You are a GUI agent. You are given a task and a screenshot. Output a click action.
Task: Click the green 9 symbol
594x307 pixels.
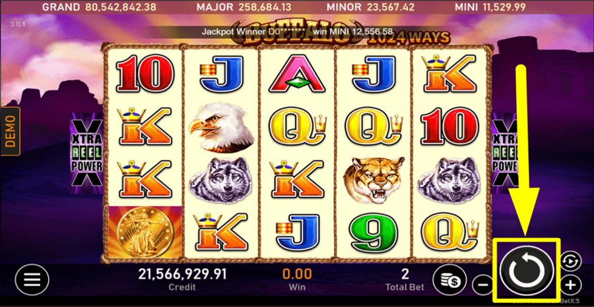(373, 232)
